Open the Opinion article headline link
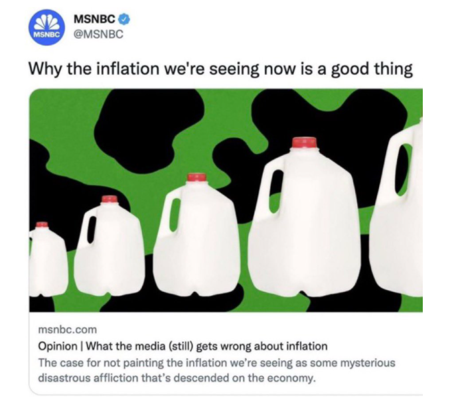 (183, 346)
